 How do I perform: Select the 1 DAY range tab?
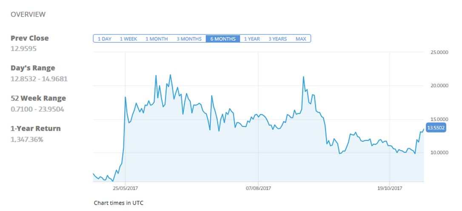(x=104, y=39)
